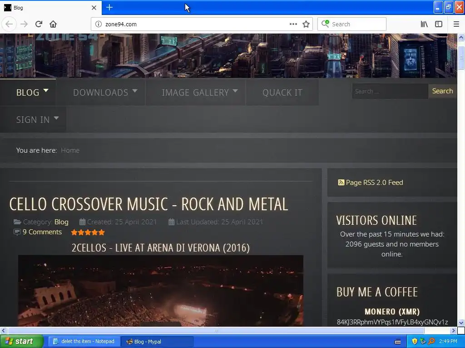Expand the DOWNLOADS dropdown arrow
The height and width of the screenshot is (348, 465).
[135, 91]
